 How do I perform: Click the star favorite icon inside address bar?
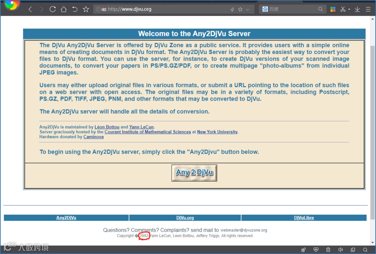coord(240,9)
